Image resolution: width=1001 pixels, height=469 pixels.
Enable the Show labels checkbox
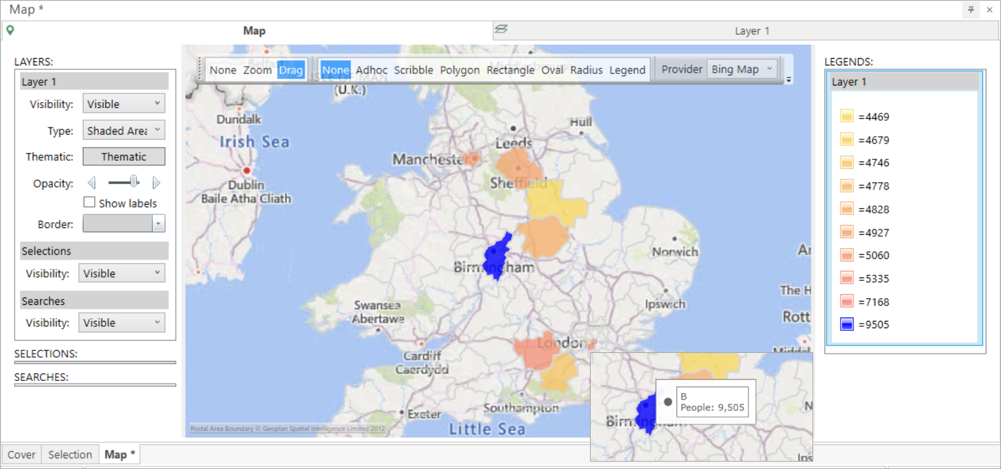point(90,202)
